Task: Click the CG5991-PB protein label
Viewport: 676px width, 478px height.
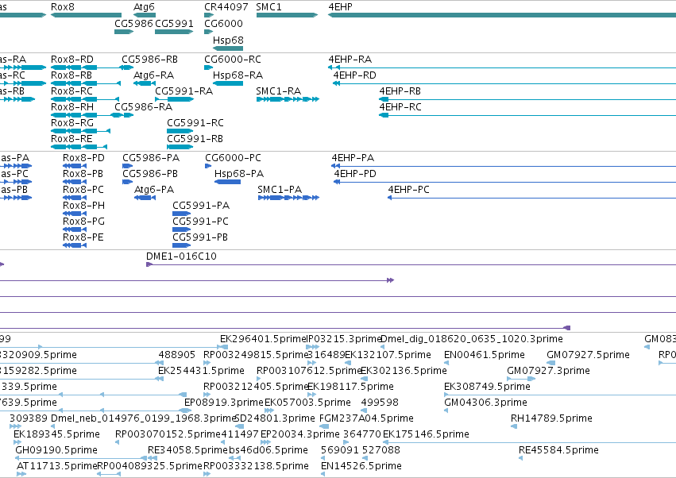Action: tap(200, 237)
